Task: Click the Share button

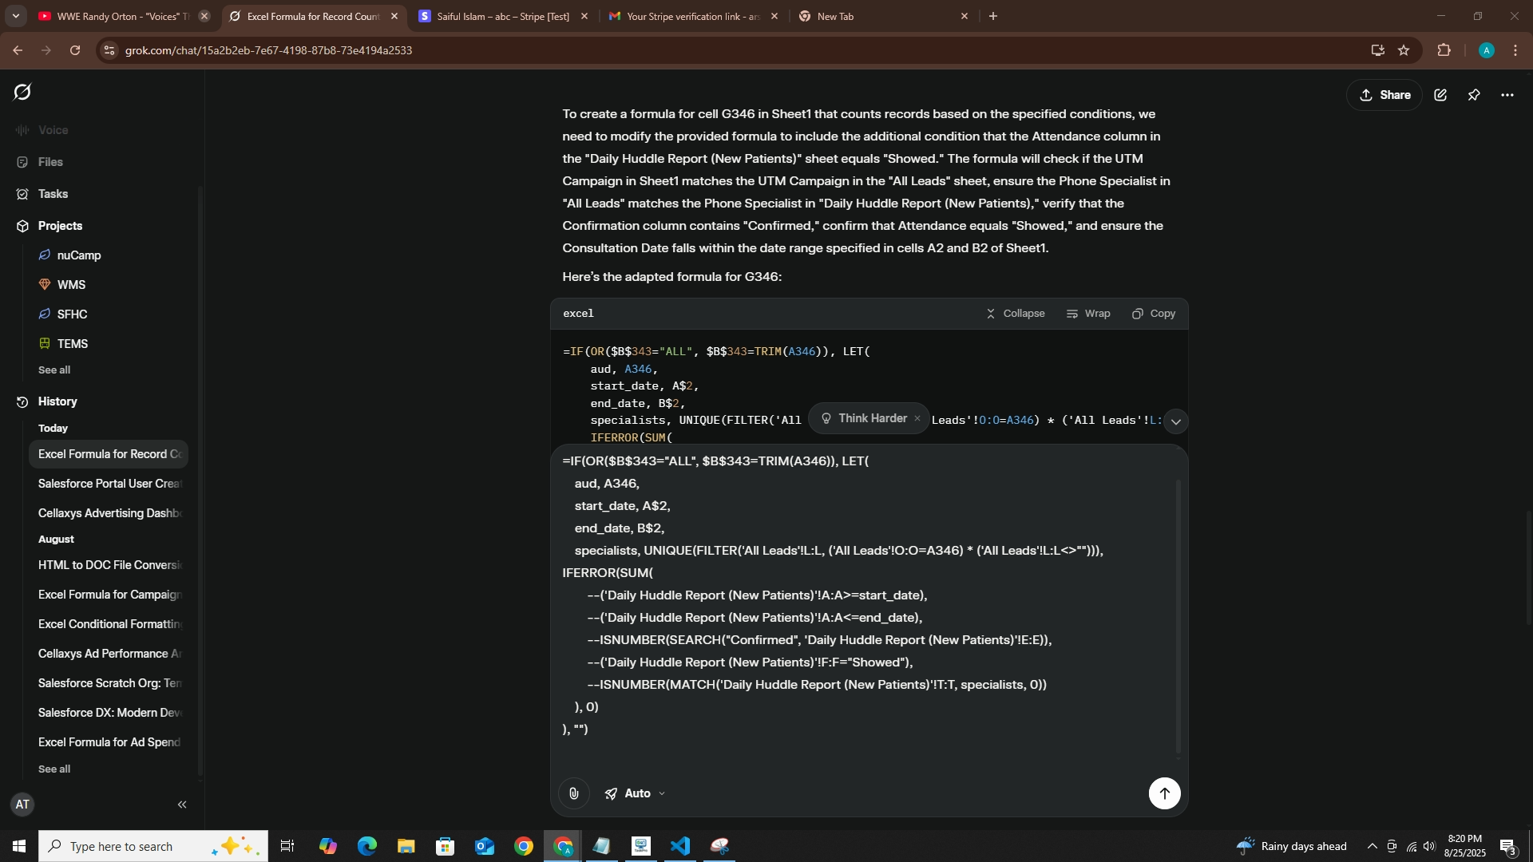Action: (1384, 95)
